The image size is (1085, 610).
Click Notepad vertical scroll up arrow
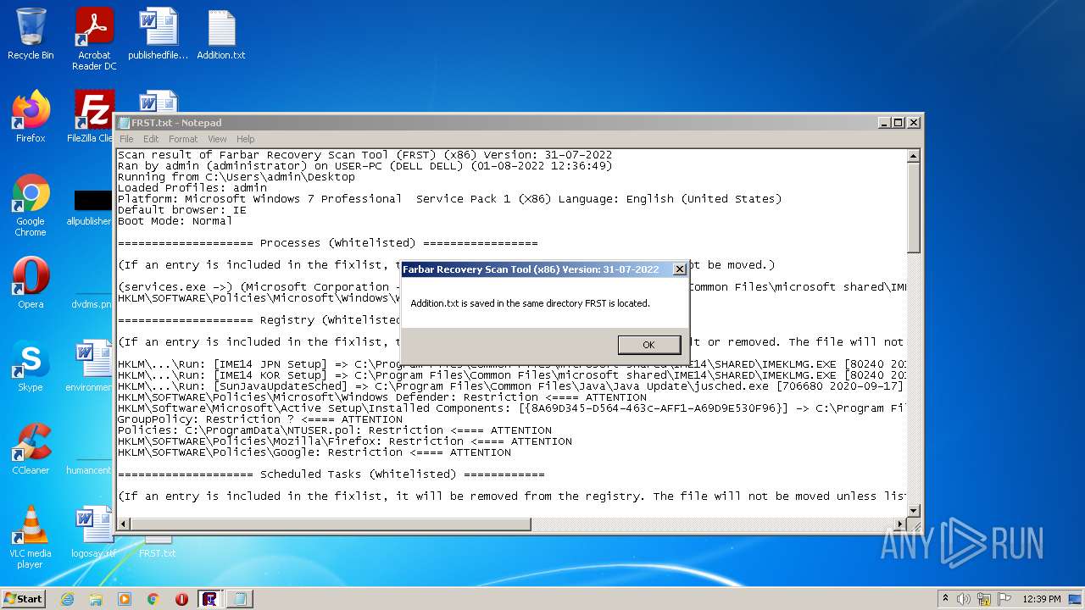[913, 156]
